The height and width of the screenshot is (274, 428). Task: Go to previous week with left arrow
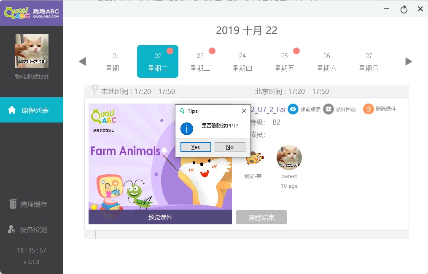pos(82,61)
